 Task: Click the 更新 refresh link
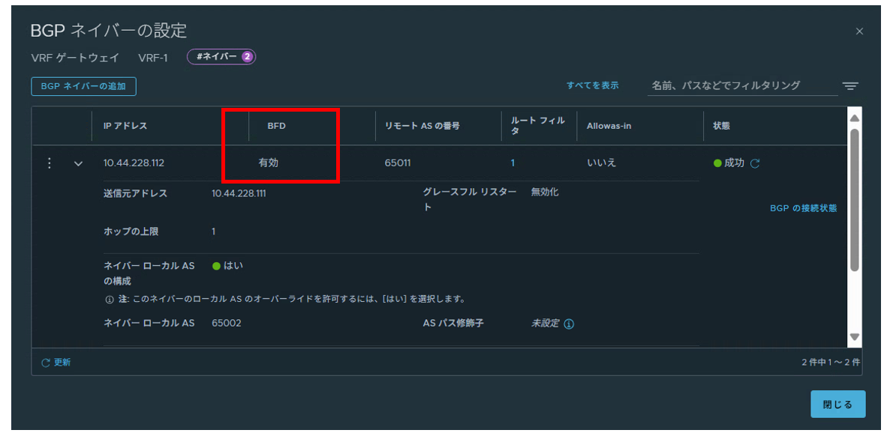(x=56, y=363)
